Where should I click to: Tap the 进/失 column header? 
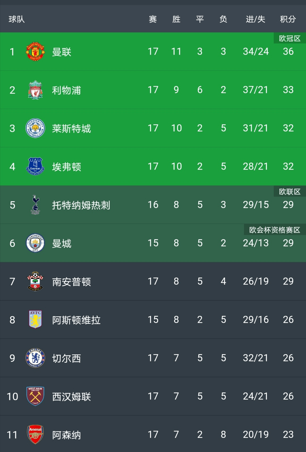pos(255,19)
